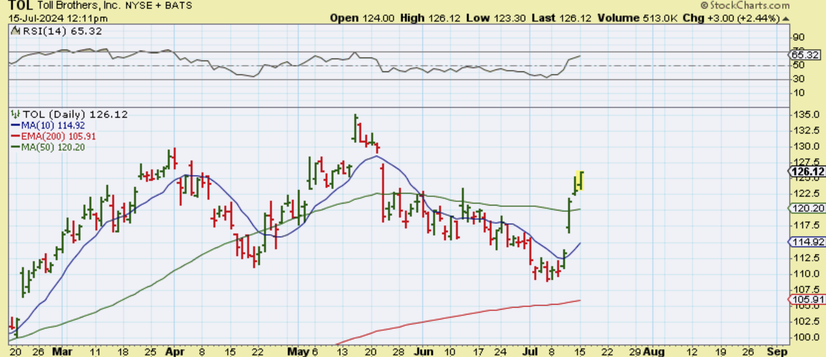
Task: Click the bold 126.12 last-price tag on the price axis
Action: click(x=808, y=171)
